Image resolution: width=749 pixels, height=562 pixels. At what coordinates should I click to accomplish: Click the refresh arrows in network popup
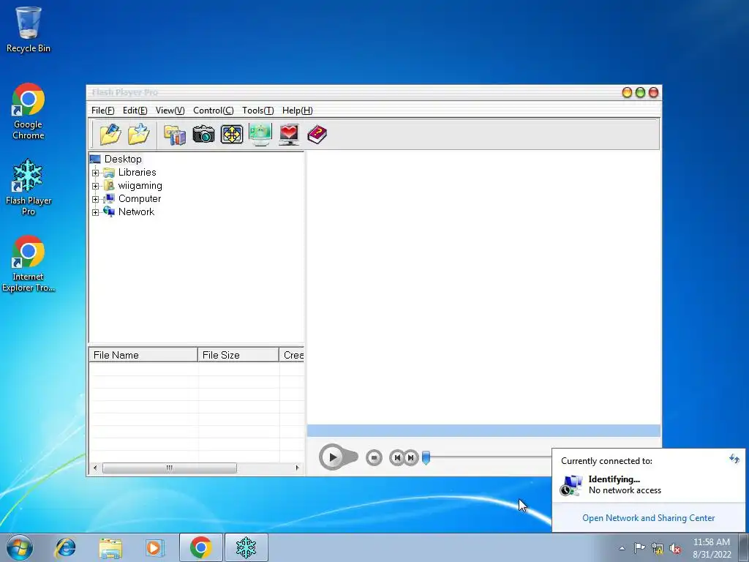click(734, 460)
